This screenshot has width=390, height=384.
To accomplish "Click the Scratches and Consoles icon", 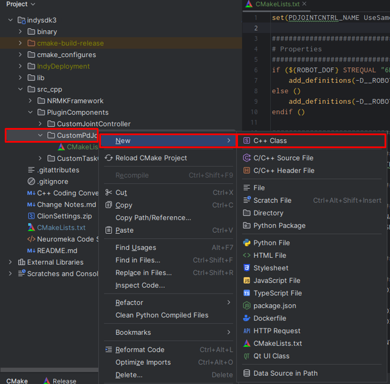I will click(x=21, y=273).
